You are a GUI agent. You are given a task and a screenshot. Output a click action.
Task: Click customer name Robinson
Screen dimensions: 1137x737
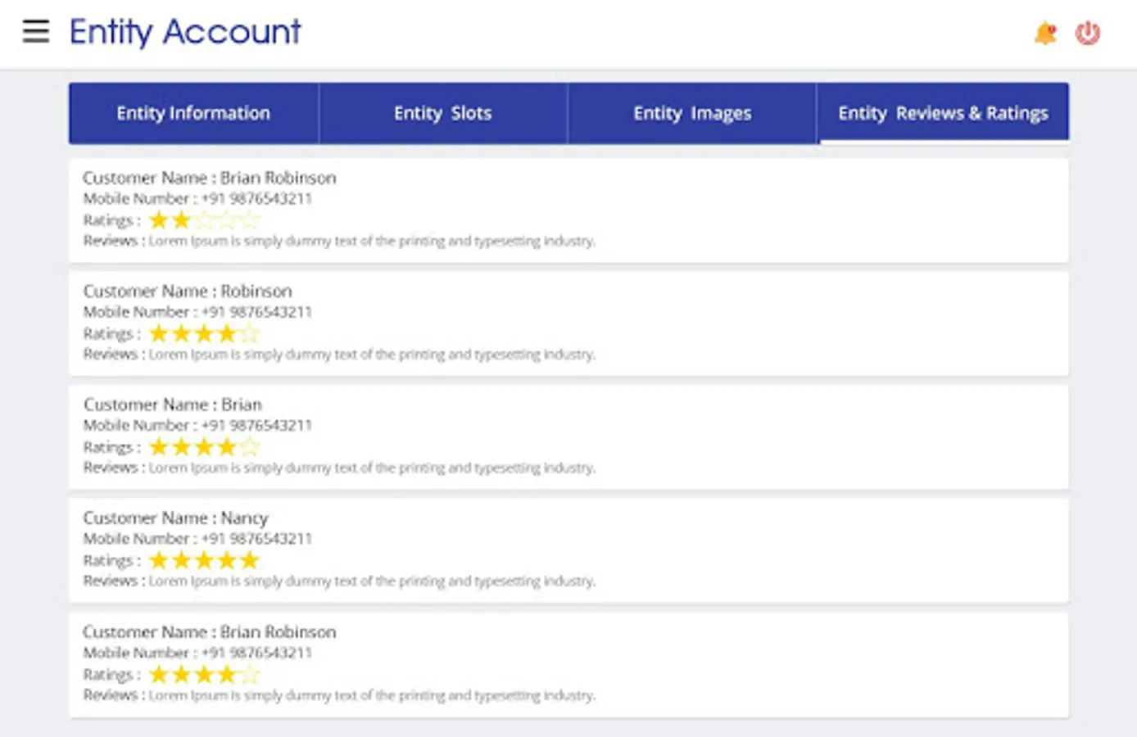tap(256, 292)
